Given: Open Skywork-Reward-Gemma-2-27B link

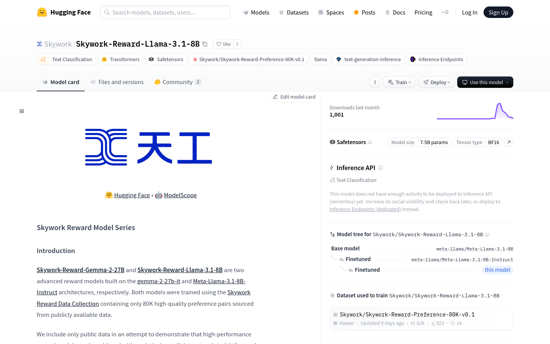Looking at the screenshot, I should 81,270.
